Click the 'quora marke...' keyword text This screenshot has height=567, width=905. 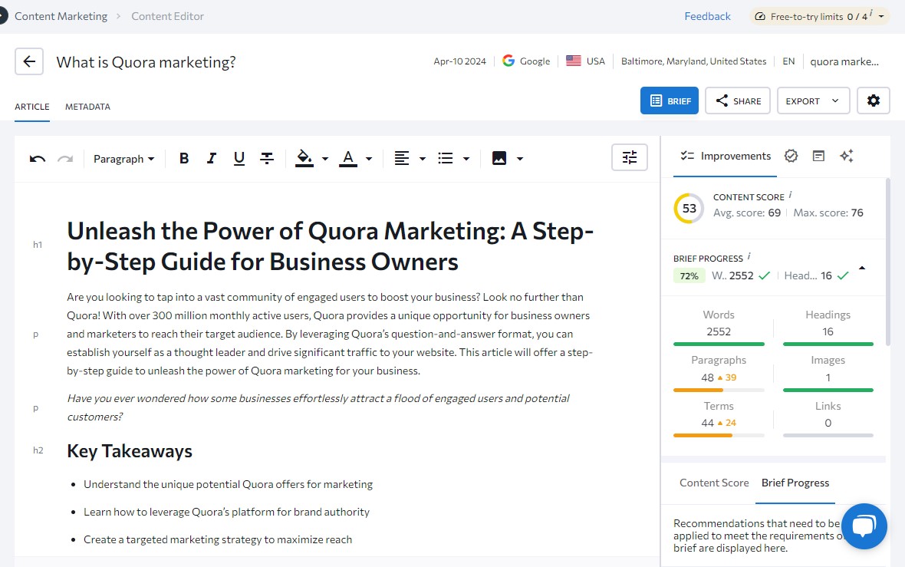pos(844,61)
